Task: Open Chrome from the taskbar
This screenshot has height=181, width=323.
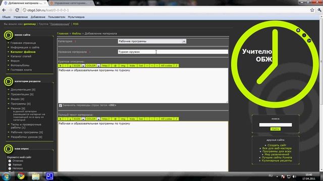Action: click(x=21, y=176)
